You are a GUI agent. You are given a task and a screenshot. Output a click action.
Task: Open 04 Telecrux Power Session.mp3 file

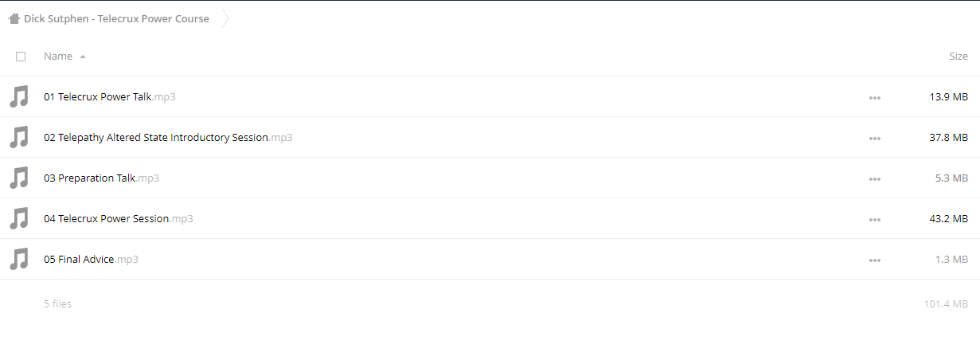click(x=119, y=219)
